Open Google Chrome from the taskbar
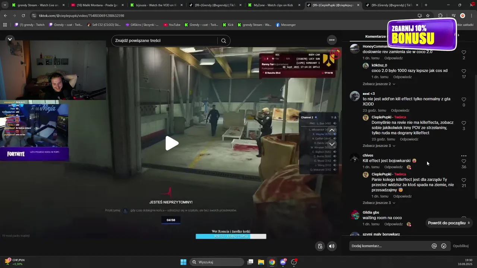477x268 pixels. [272, 262]
